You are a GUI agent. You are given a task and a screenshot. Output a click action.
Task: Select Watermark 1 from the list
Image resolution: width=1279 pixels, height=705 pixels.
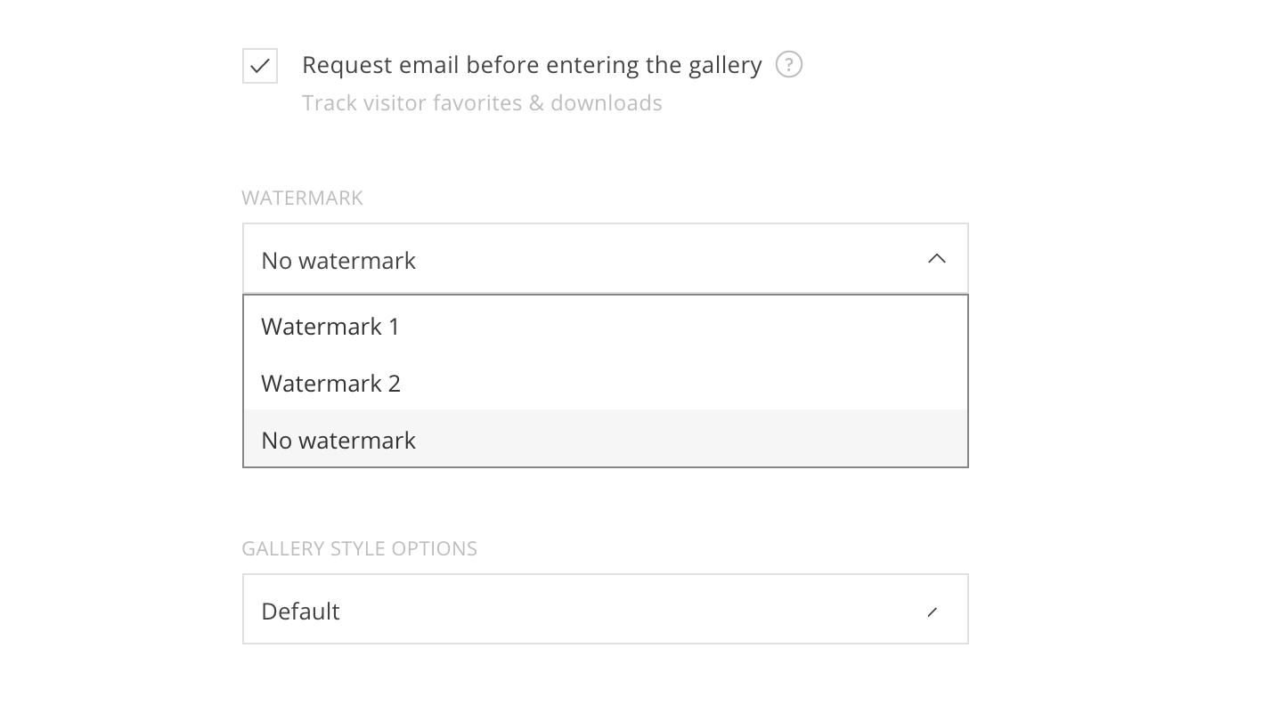click(330, 327)
